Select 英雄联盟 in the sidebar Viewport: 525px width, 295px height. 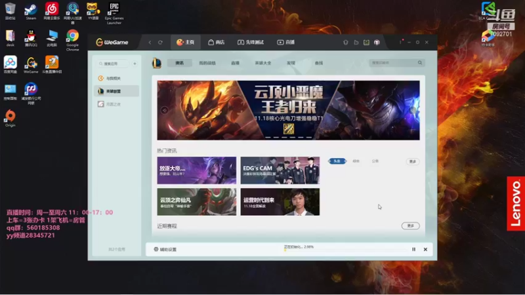(x=116, y=91)
